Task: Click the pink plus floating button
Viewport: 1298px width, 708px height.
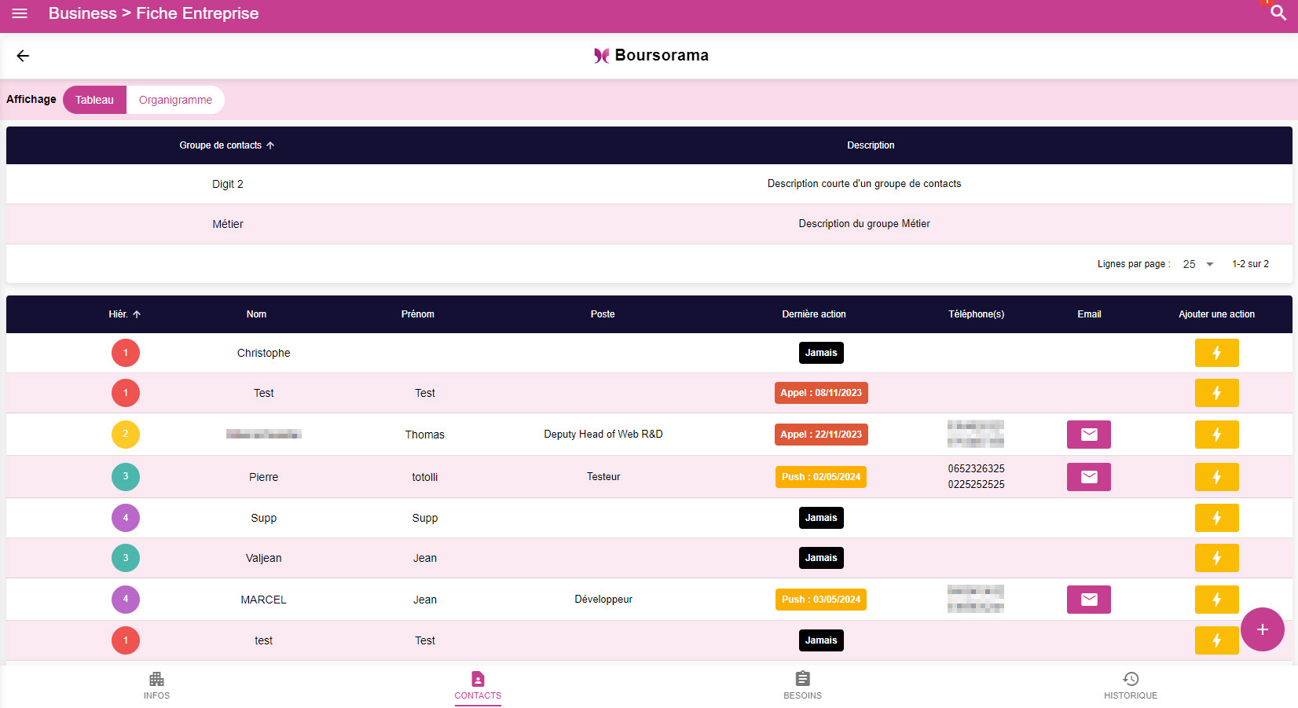Action: click(1263, 629)
